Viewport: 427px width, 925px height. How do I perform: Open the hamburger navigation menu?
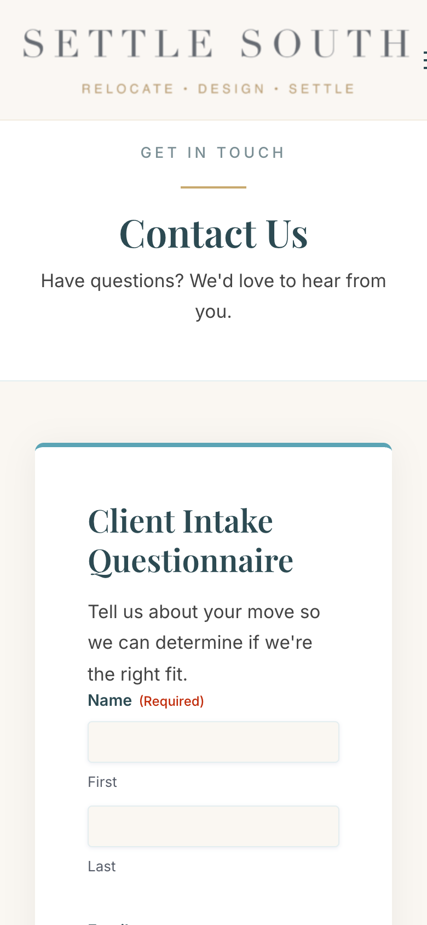click(x=424, y=60)
